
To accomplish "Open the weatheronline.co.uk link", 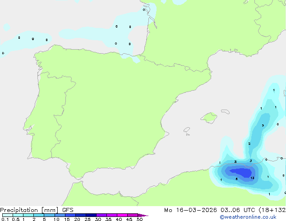I will (x=248, y=217).
